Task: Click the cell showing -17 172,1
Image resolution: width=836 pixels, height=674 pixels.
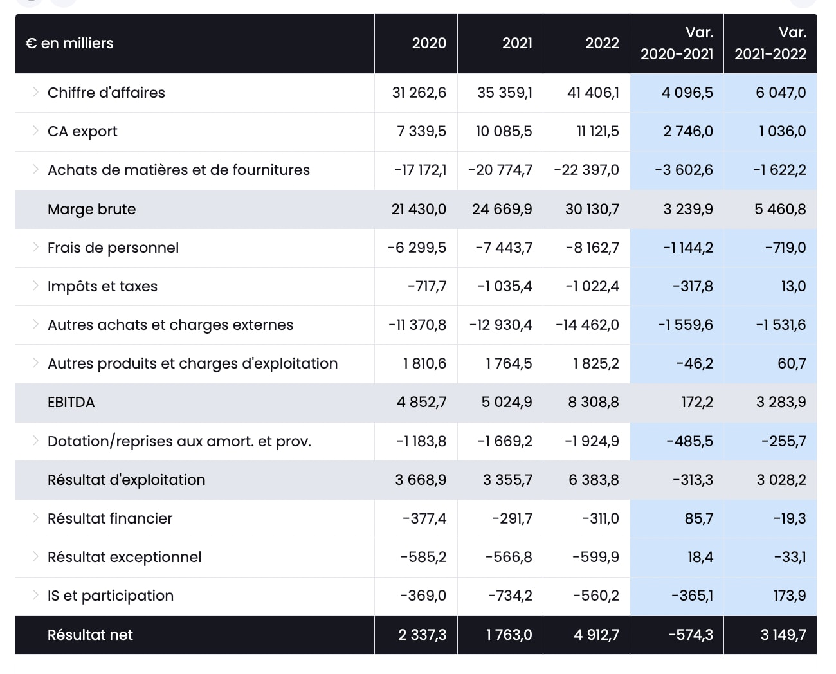Action: point(420,170)
